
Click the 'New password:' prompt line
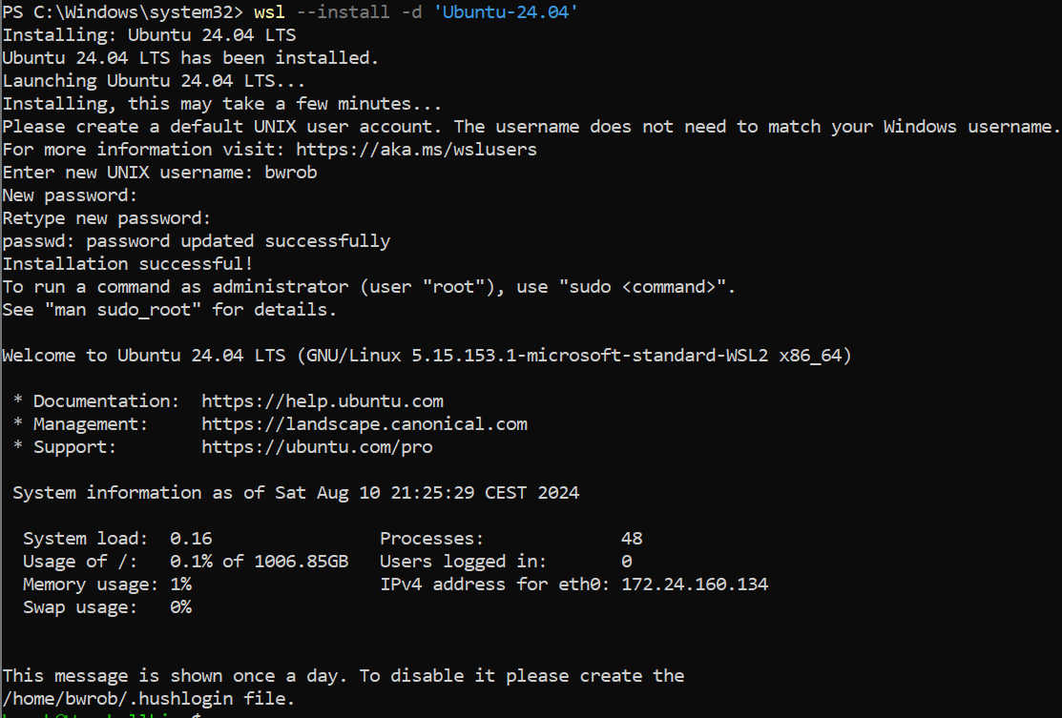(71, 195)
